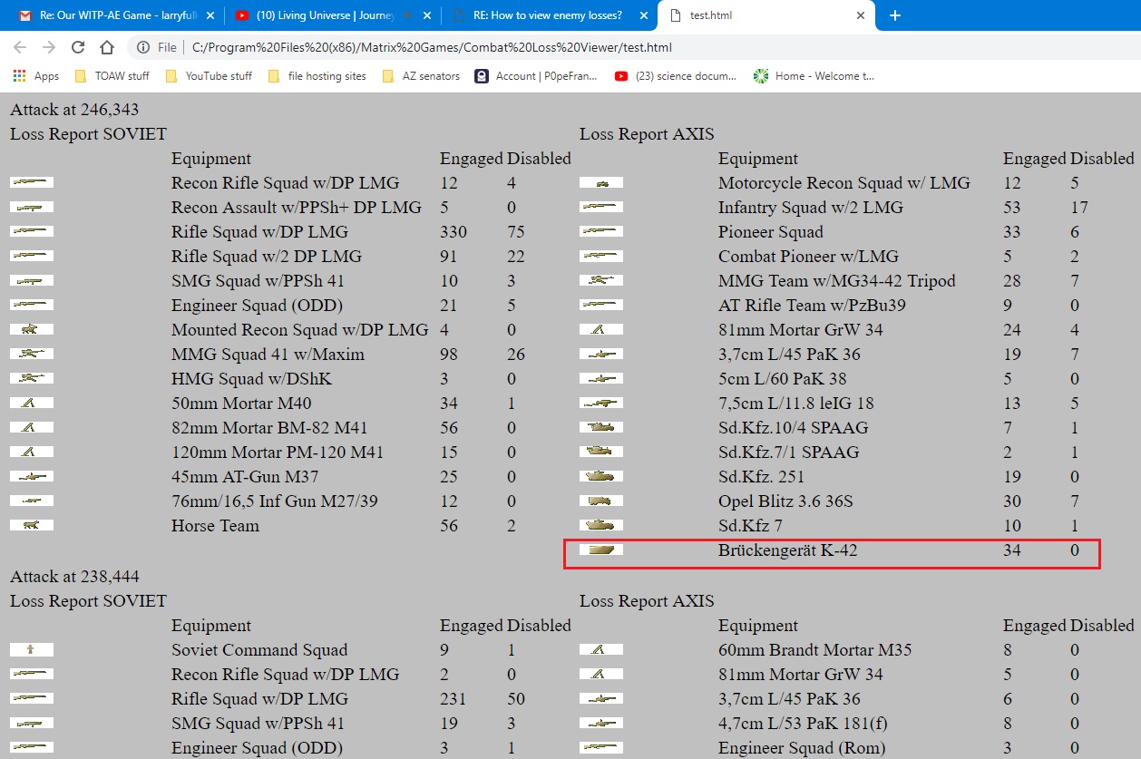Viewport: 1141px width, 759px height.
Task: Click 'Sd.Kfz.7/1 SPAAG' equipment name
Action: 788,452
